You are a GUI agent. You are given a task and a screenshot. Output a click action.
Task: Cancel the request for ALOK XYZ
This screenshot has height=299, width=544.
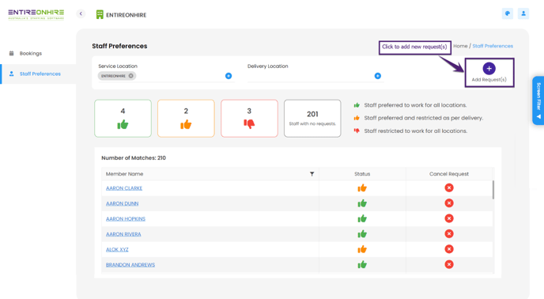(449, 249)
